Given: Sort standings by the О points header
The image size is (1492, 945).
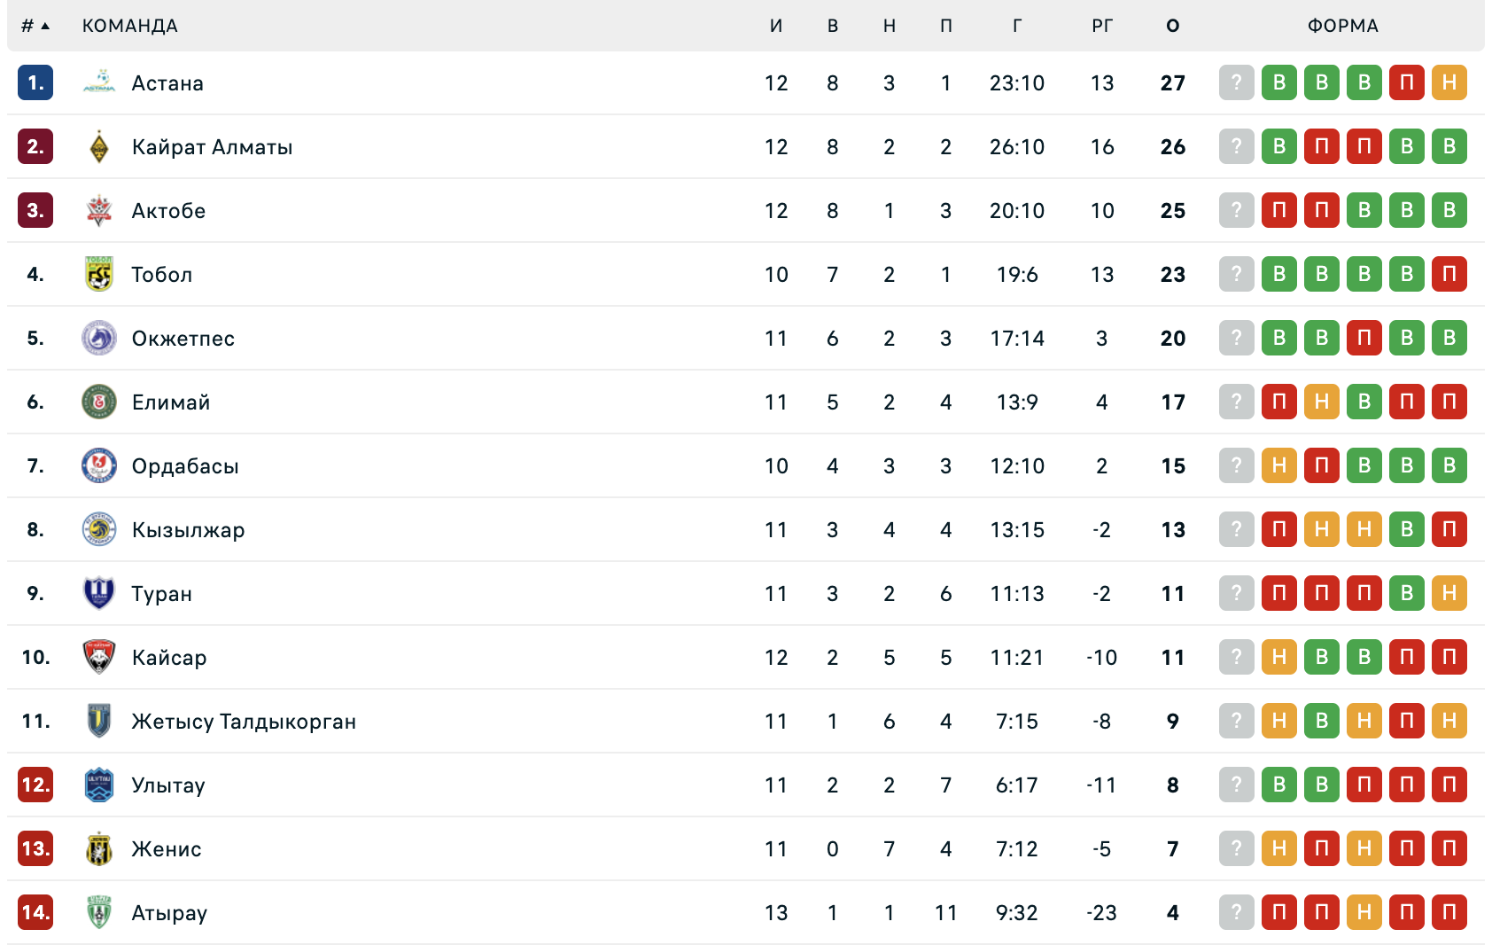Looking at the screenshot, I should click(1173, 26).
